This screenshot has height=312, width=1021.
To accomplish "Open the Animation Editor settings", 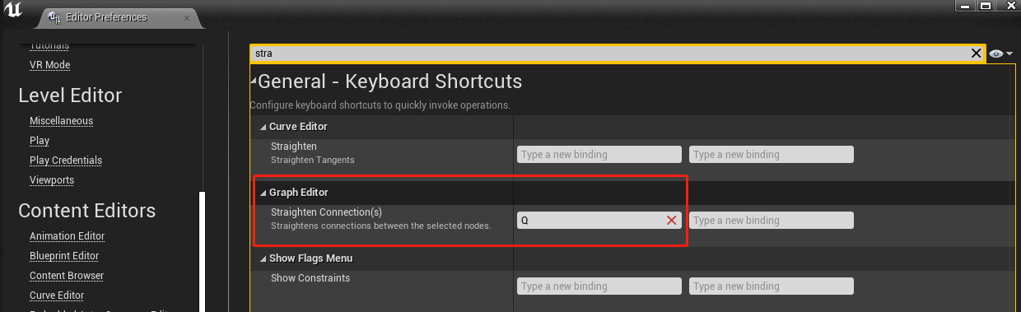I will (x=67, y=236).
